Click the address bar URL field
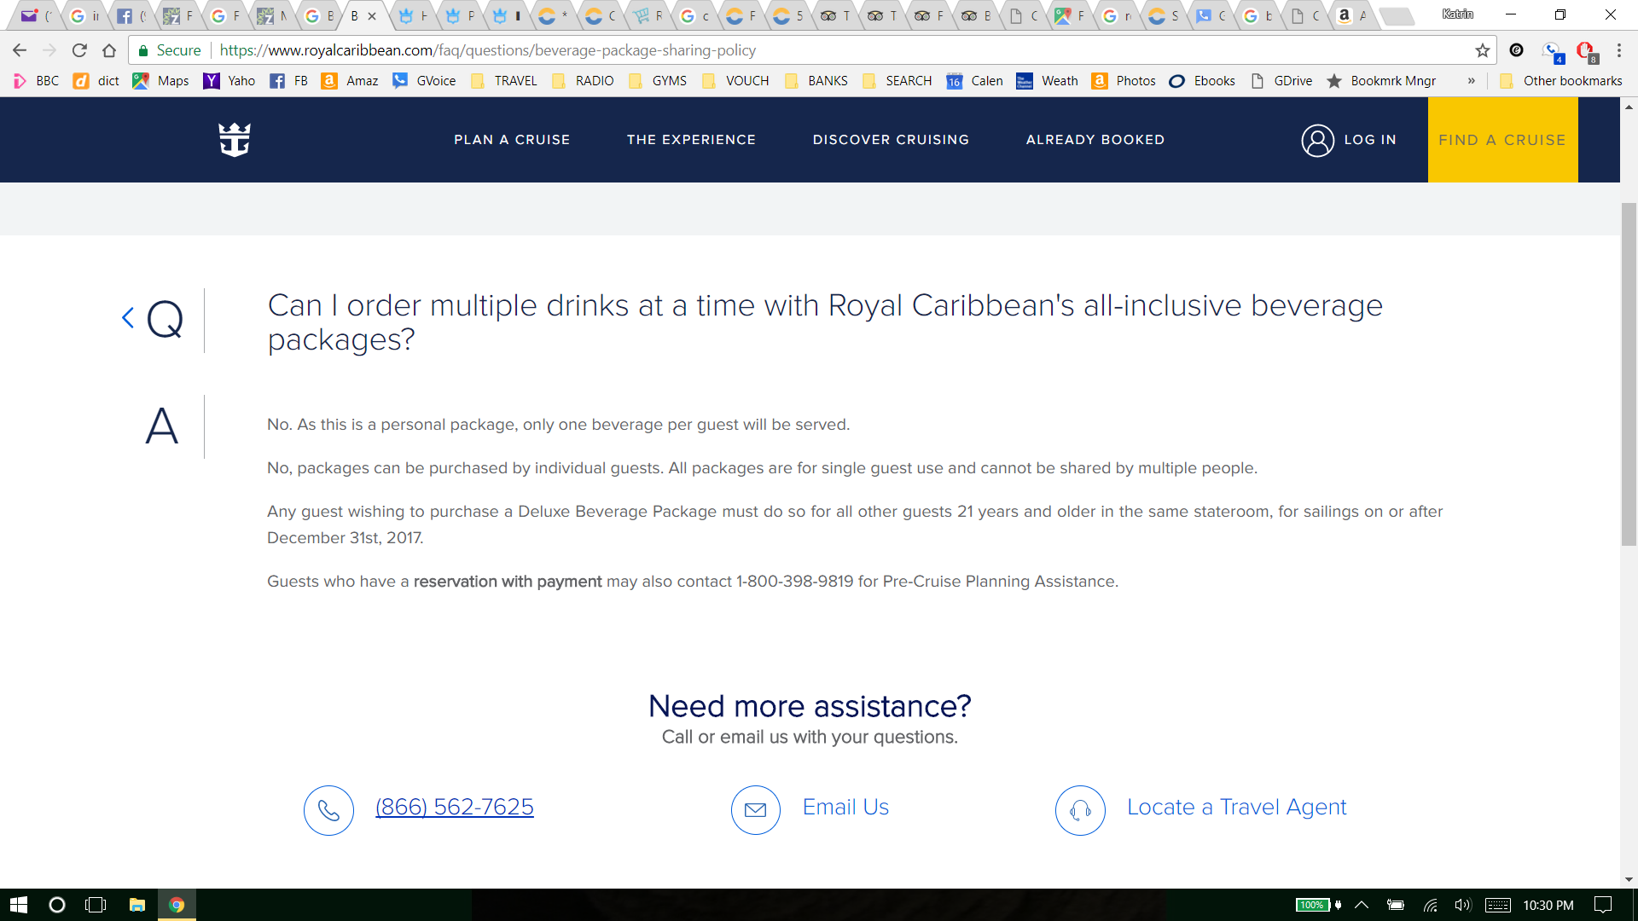Image resolution: width=1638 pixels, height=921 pixels. pyautogui.click(x=768, y=50)
